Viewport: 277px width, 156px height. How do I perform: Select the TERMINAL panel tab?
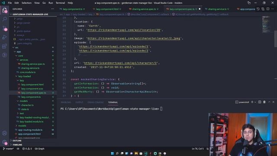(113, 102)
